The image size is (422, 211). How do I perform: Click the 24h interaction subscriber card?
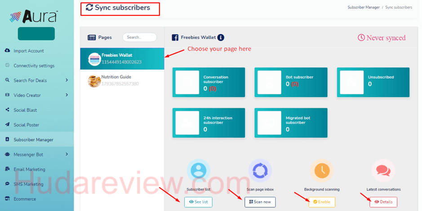click(x=209, y=123)
